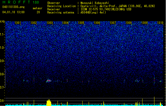Click the wide yellow power burst below 1303
Viewport: 166px width, 106px height.
(49, 103)
